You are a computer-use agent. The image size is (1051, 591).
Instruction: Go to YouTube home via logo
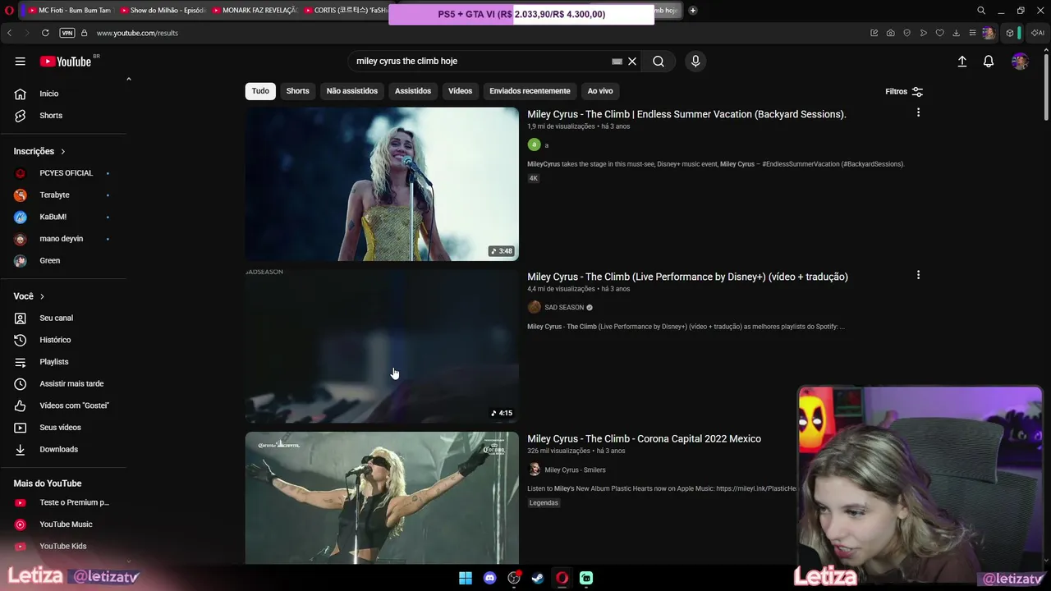point(66,61)
